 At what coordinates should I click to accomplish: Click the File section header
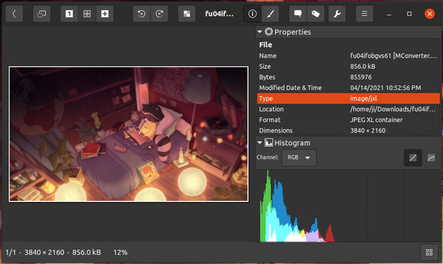pos(266,45)
